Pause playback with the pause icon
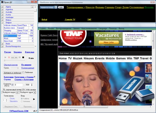Viewport: 156px width, 113px height. [x=20, y=57]
